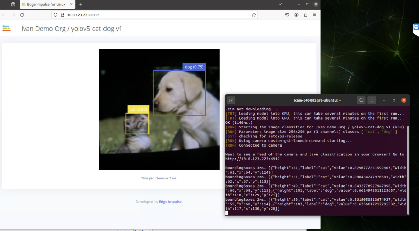
Task: Open the terminal search icon
Action: [361, 100]
